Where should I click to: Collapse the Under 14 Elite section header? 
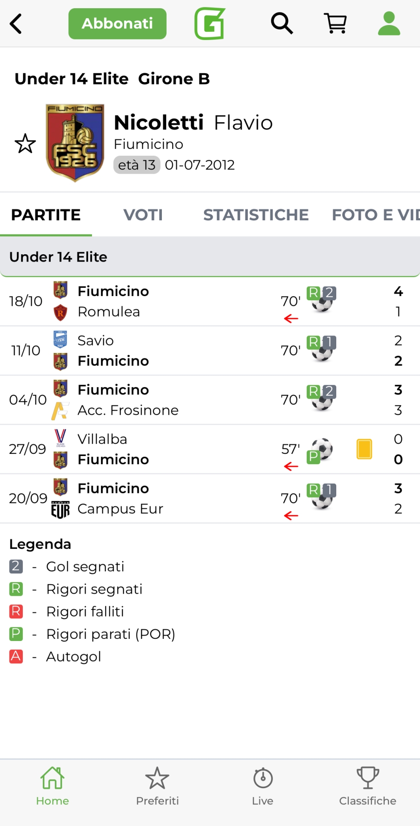(x=210, y=257)
